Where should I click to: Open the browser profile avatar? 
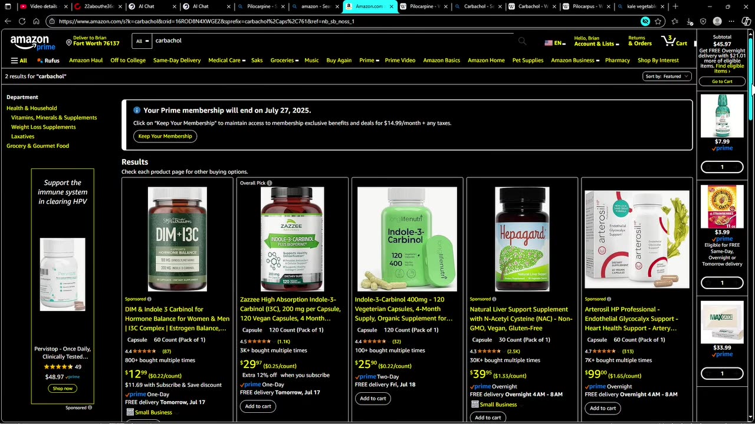click(717, 21)
